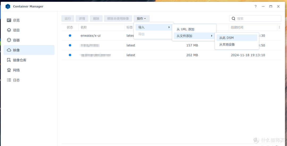Click the 详情 button
The height and width of the screenshot is (146, 287).
pos(82,19)
